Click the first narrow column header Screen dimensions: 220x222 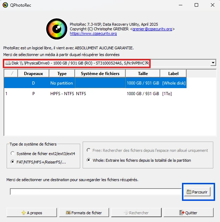coord(11,74)
